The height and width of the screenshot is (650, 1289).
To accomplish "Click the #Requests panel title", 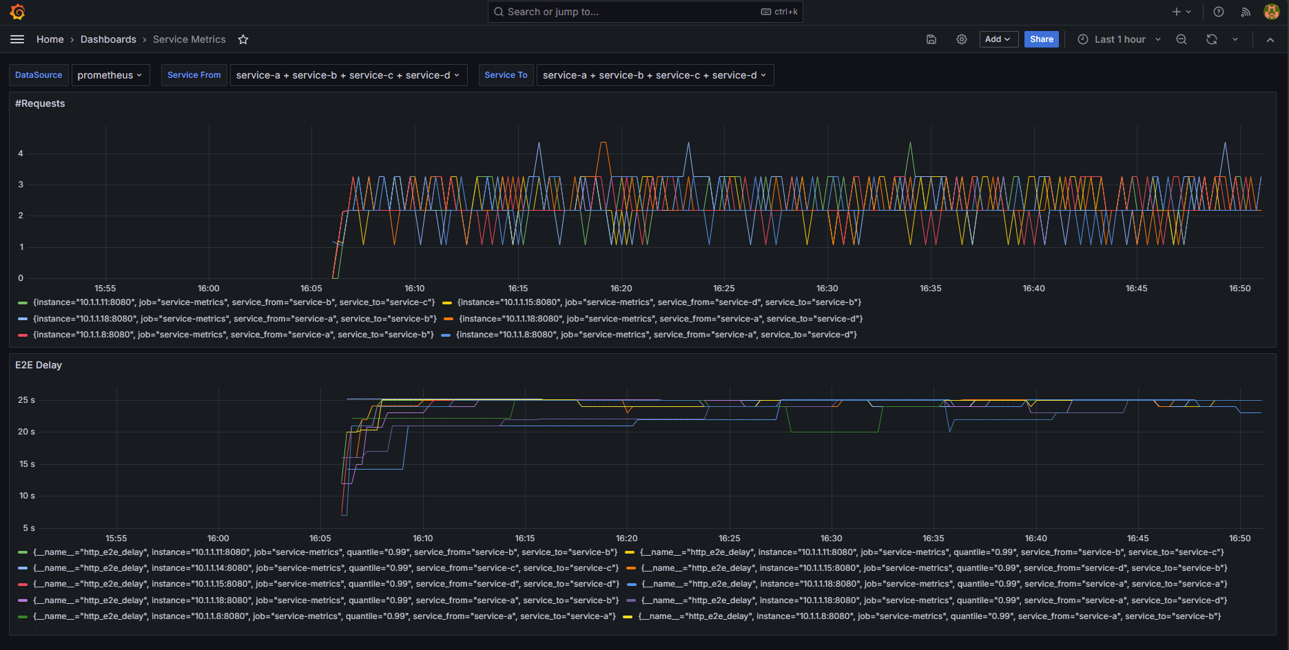I will (x=40, y=103).
